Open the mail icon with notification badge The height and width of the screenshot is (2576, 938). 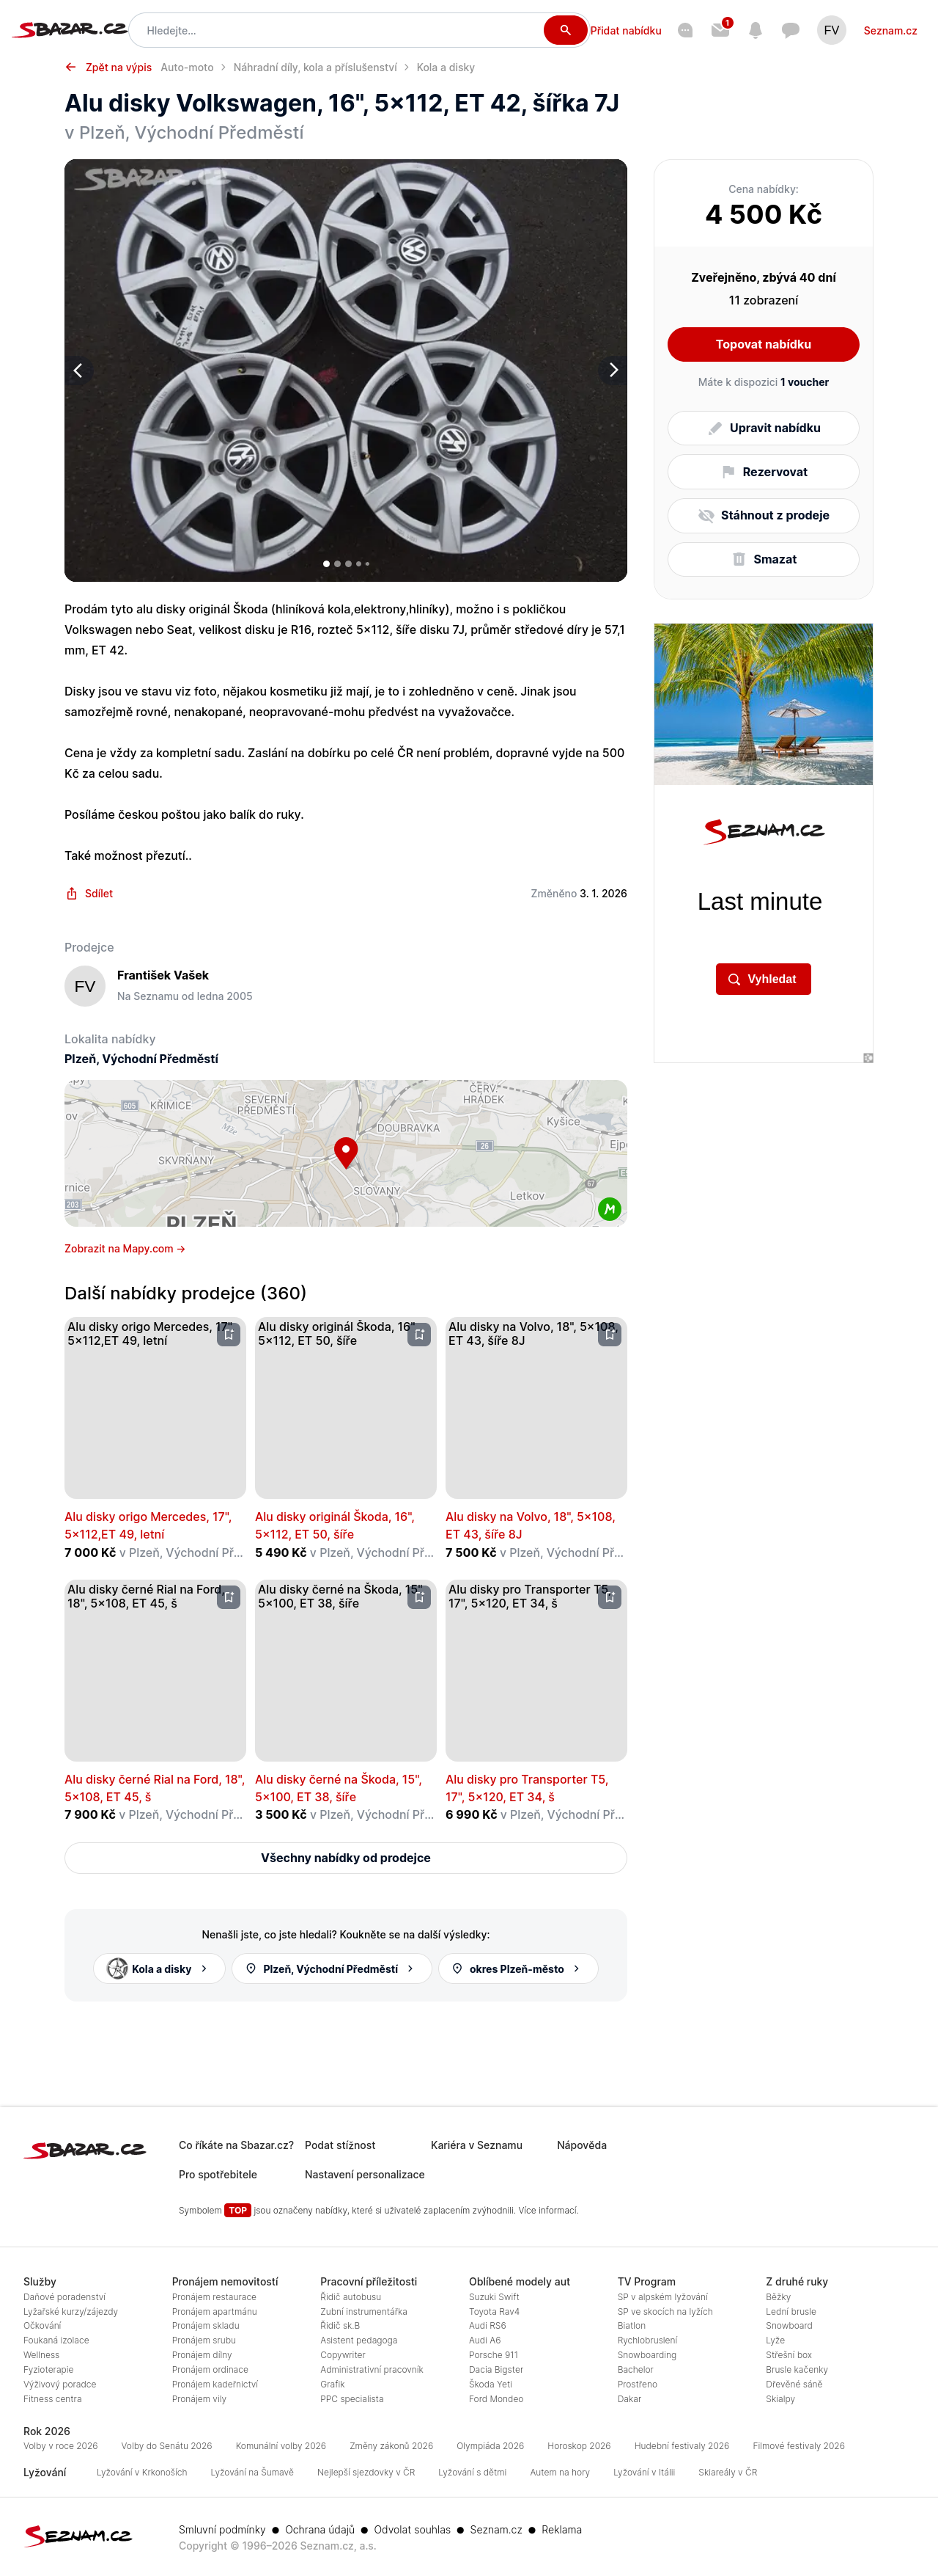point(719,30)
